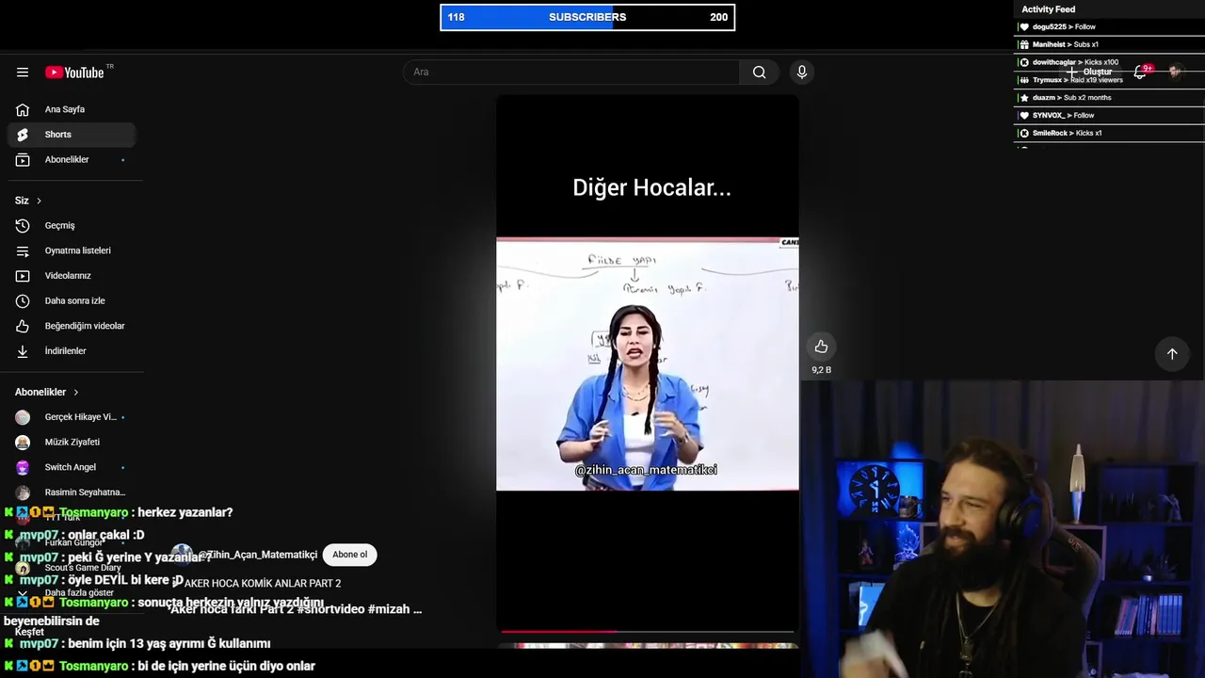Click the Home icon in sidebar
The height and width of the screenshot is (678, 1205).
tap(23, 109)
